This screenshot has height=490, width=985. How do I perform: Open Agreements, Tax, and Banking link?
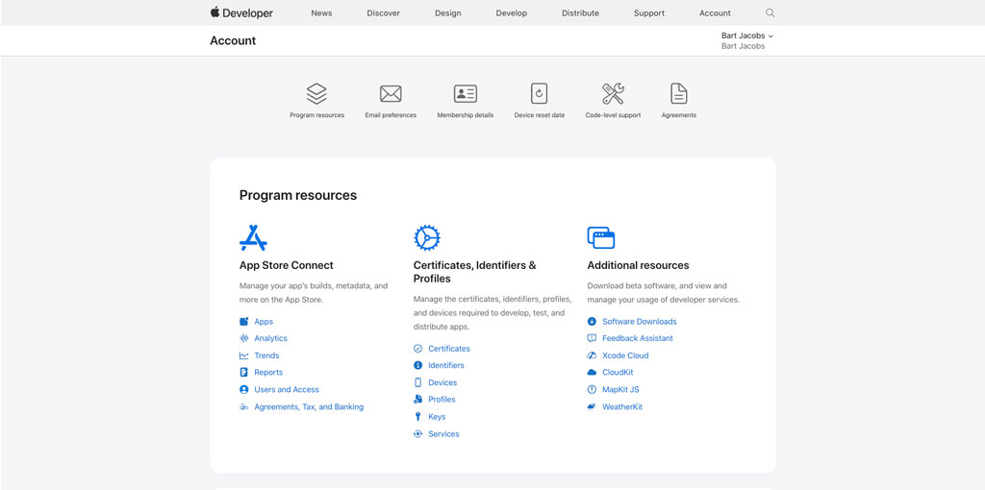pos(309,406)
